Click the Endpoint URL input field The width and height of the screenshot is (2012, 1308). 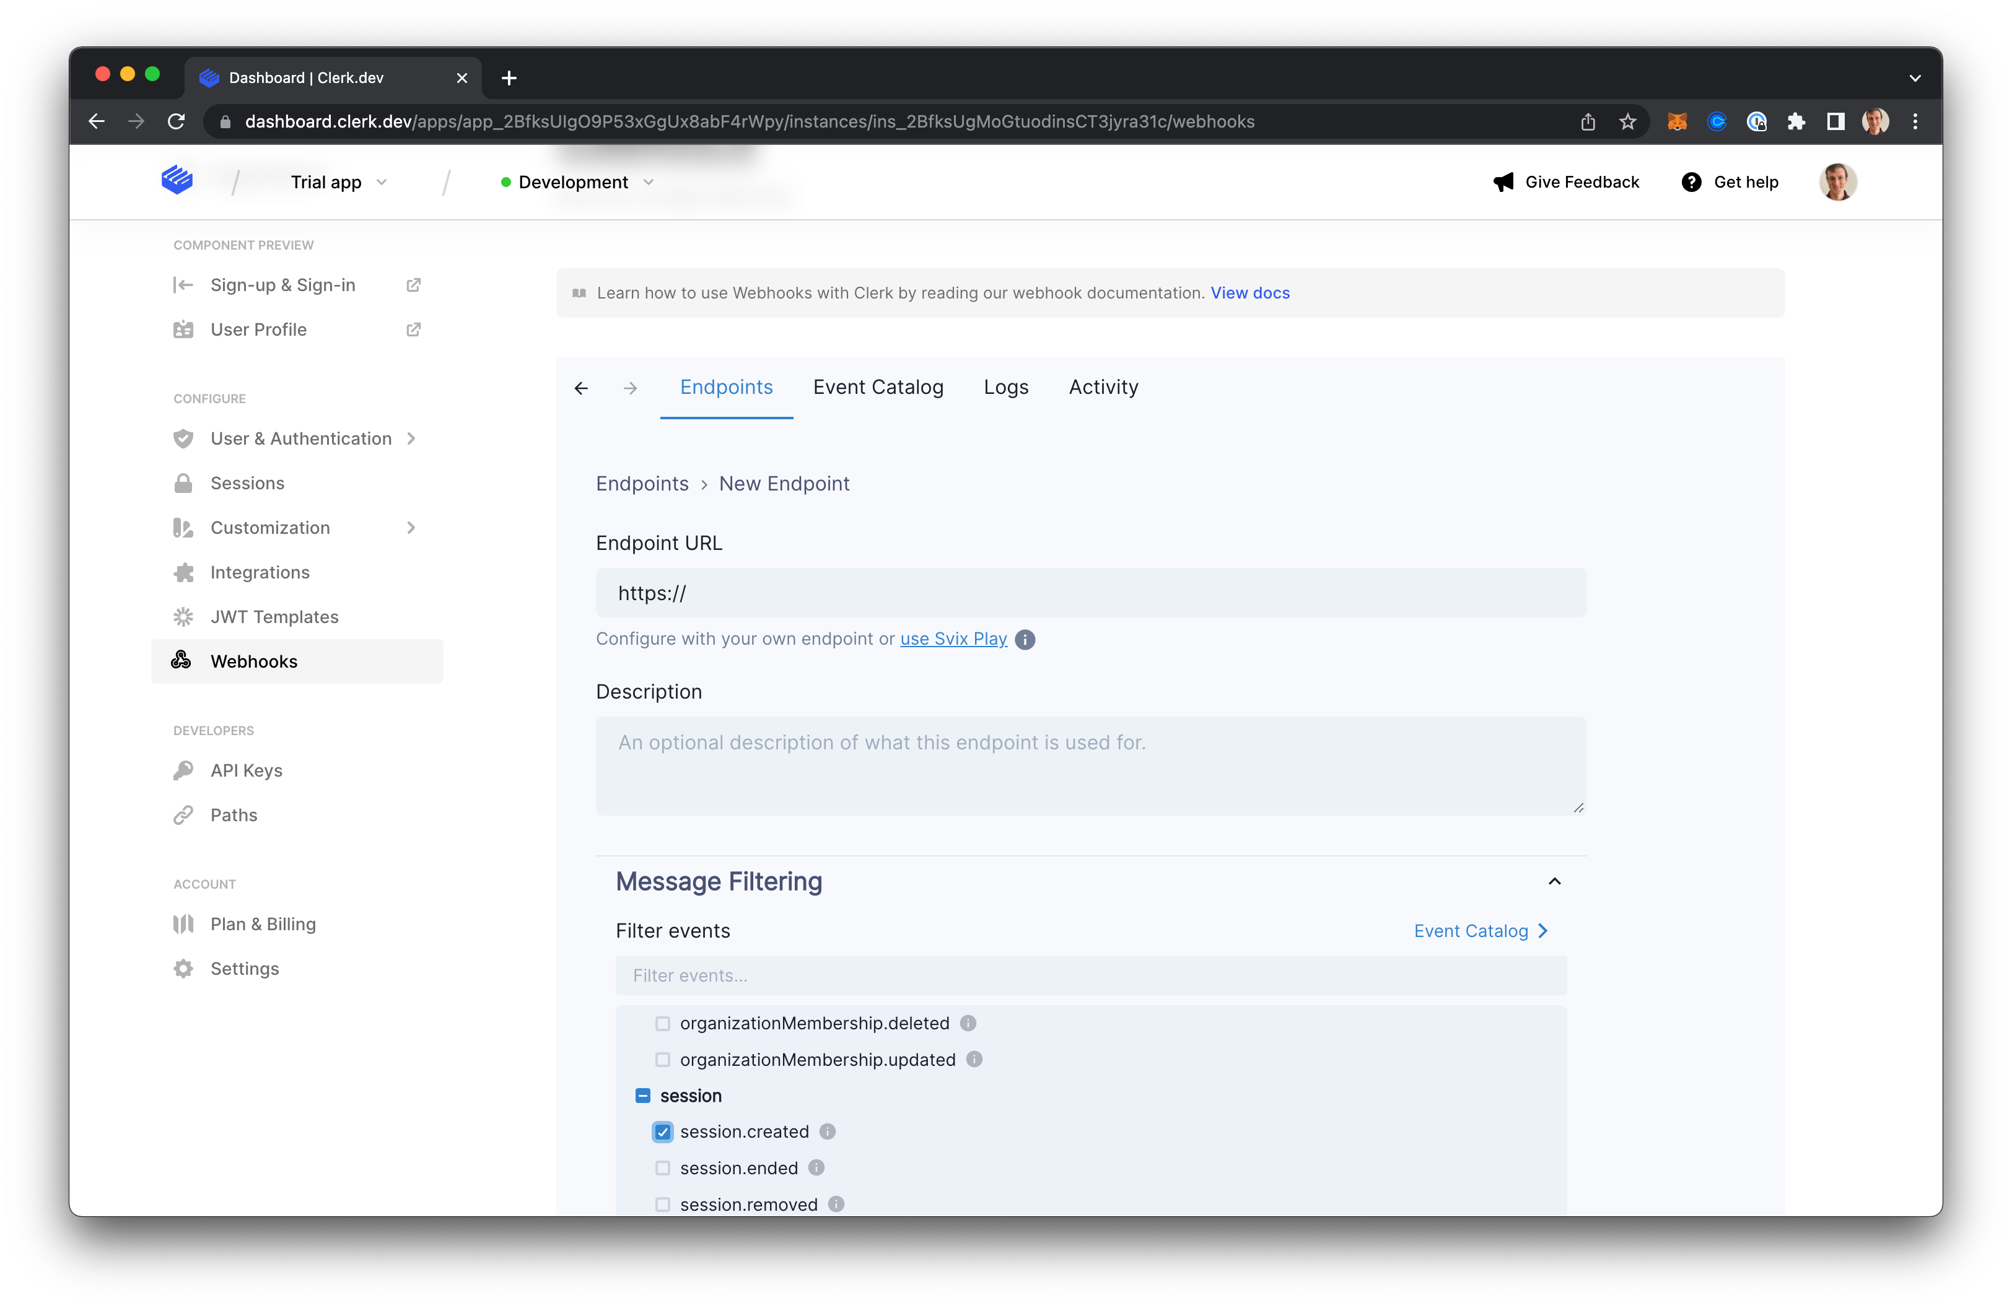point(1090,593)
